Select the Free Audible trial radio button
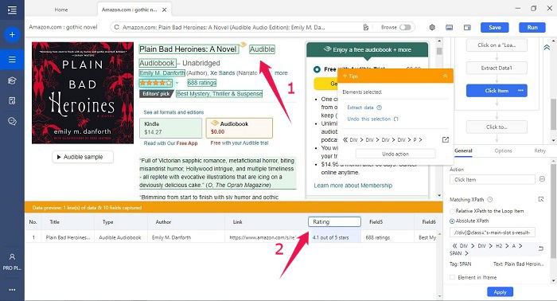557x301 pixels. 317,69
